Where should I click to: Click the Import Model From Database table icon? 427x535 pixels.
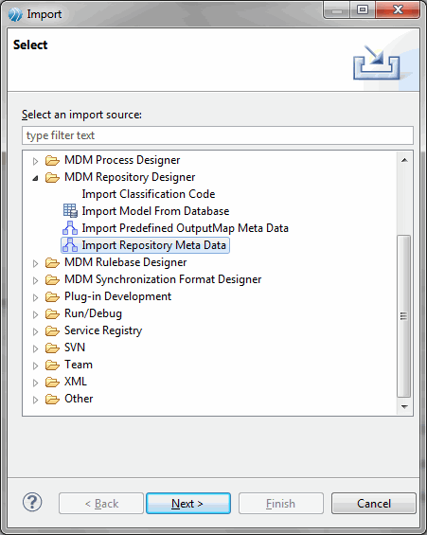(x=70, y=211)
